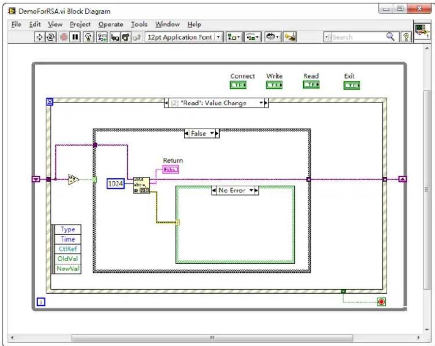Show next case after No Error
Image resolution: width=435 pixels, height=346 pixels.
point(256,190)
